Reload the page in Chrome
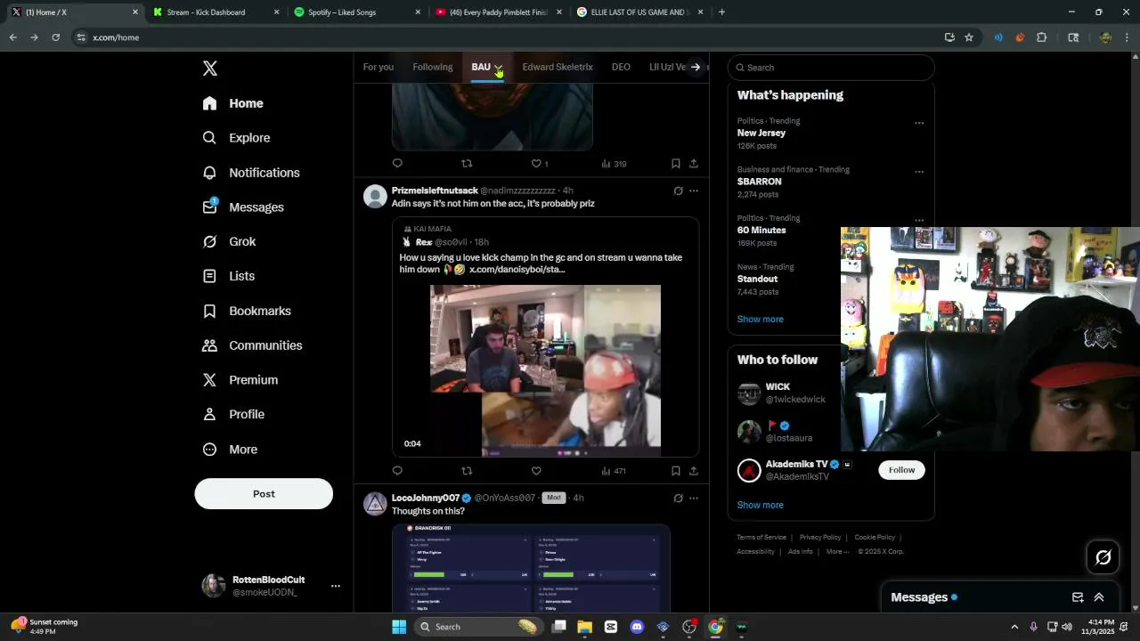Screen dimensions: 1140x641 tap(55, 37)
